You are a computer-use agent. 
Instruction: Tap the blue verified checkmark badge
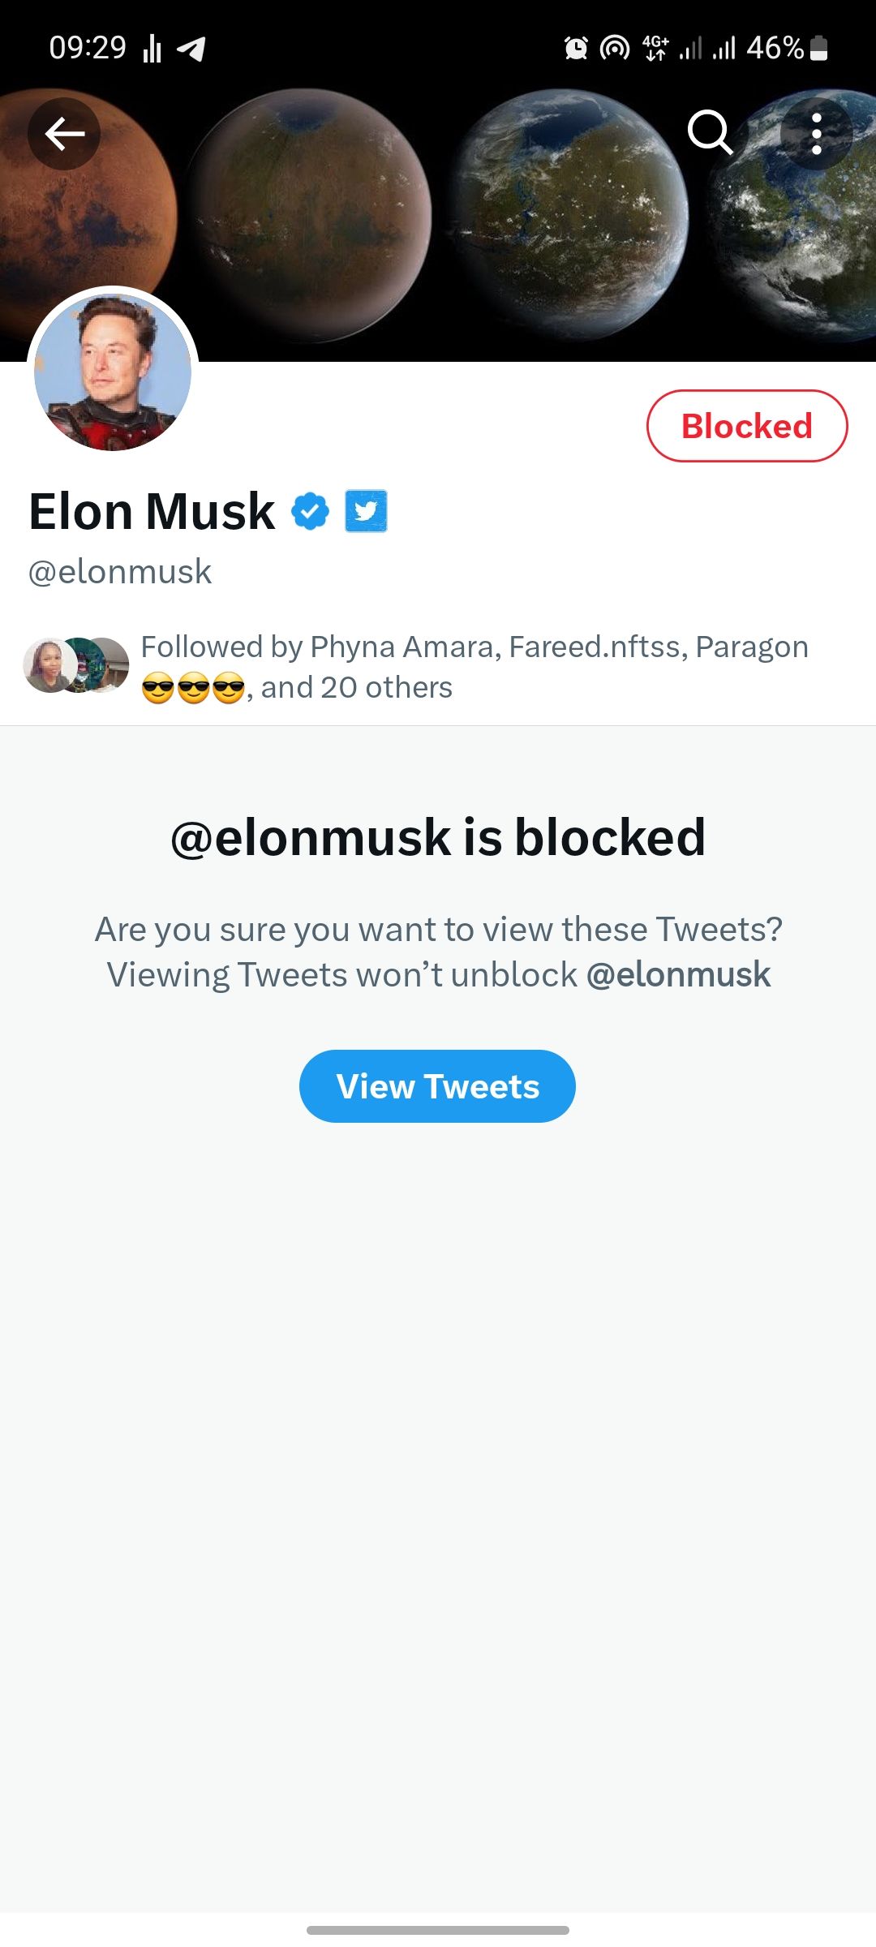pyautogui.click(x=310, y=511)
